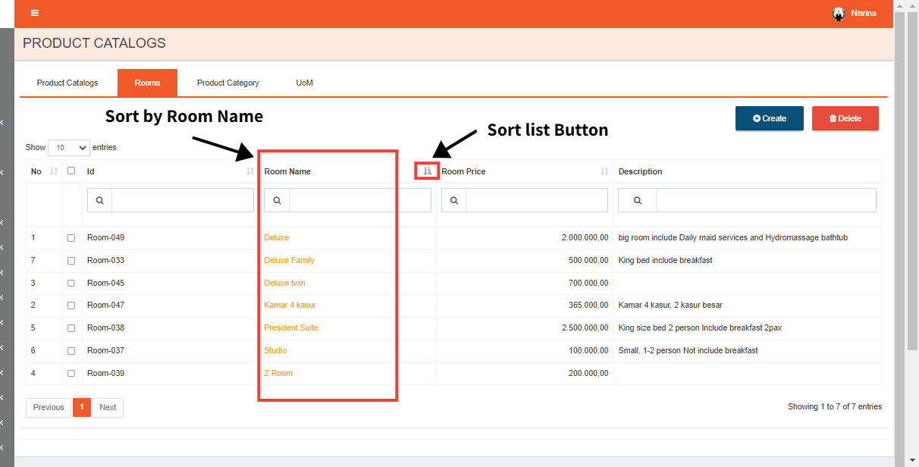Click search icon in Description filter
This screenshot has width=919, height=467.
[x=637, y=200]
